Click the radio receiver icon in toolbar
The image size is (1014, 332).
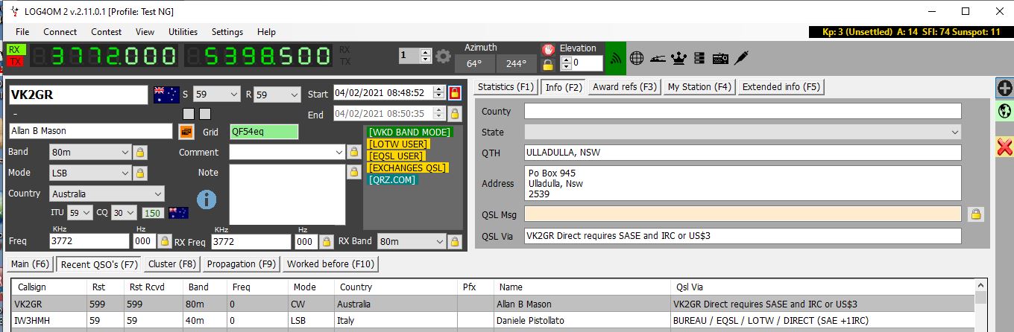click(x=720, y=57)
